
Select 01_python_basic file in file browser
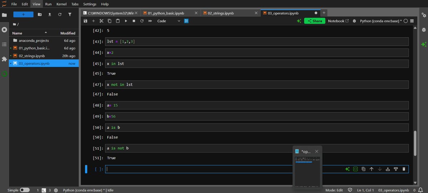click(44, 48)
